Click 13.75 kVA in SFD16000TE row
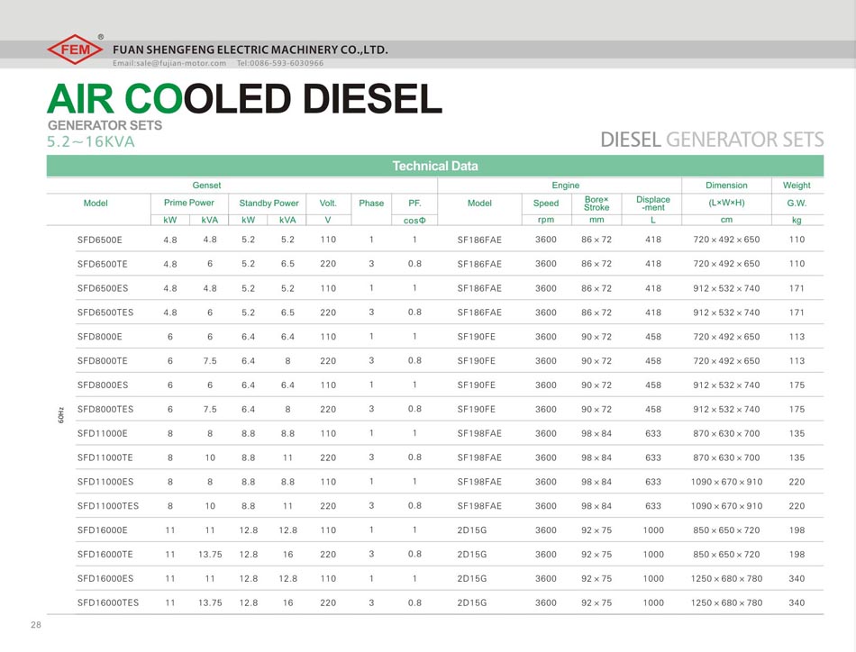856x652 pixels. pos(210,555)
